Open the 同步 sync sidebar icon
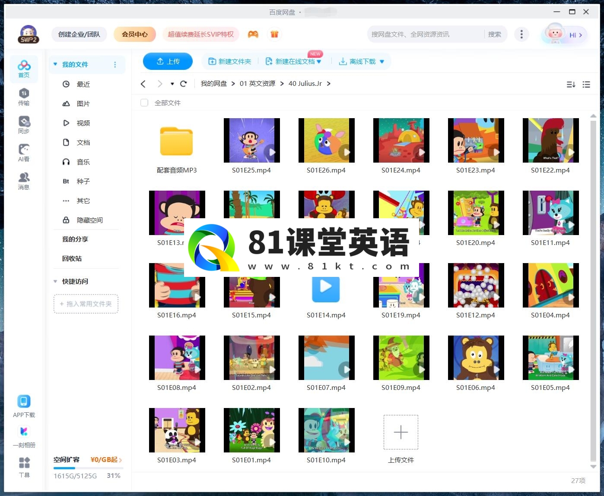The width and height of the screenshot is (604, 496). point(24,125)
